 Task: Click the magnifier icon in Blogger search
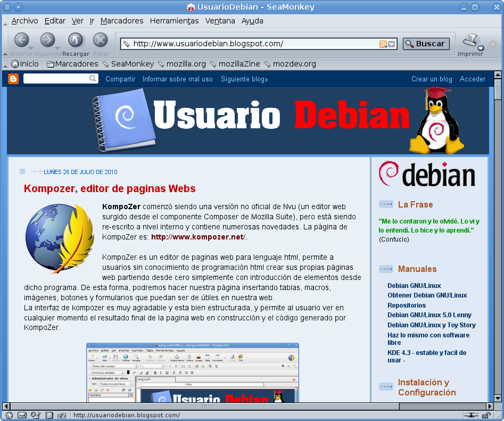click(x=93, y=78)
